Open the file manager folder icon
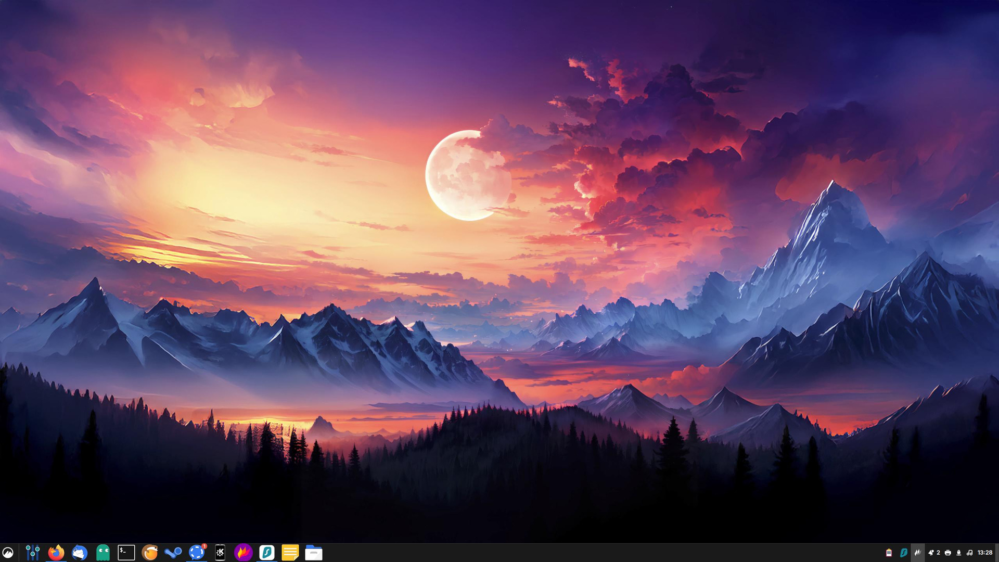999x562 pixels. point(314,552)
